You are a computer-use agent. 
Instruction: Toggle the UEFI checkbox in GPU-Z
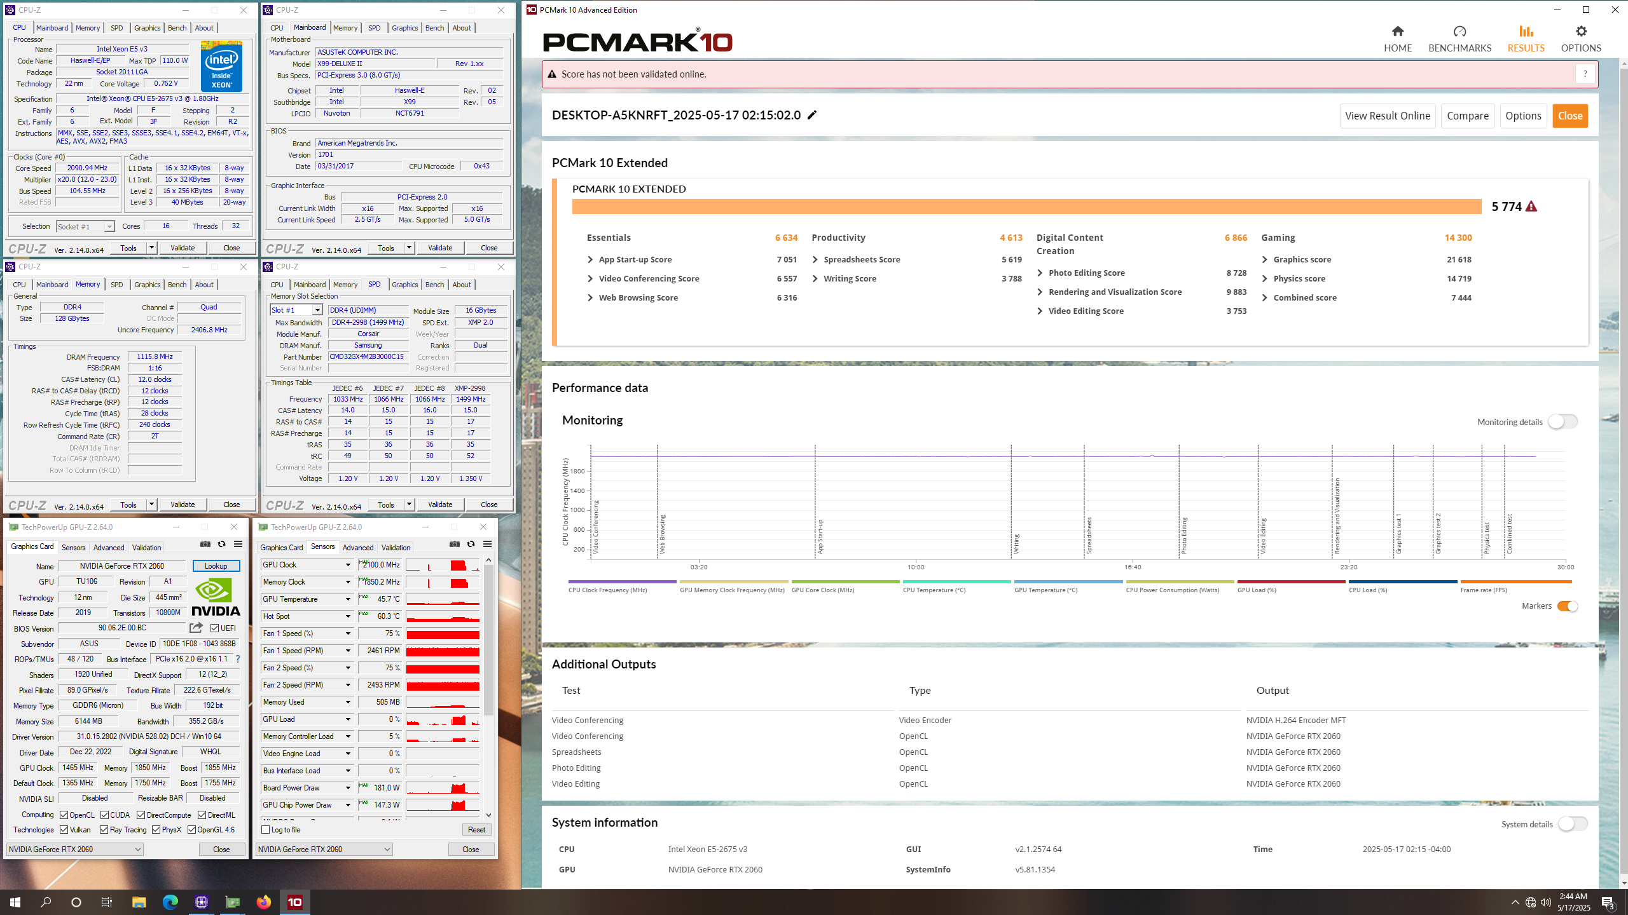215,628
